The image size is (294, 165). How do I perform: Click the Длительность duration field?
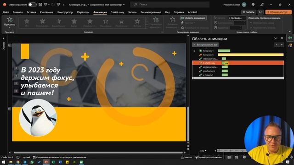240,23
